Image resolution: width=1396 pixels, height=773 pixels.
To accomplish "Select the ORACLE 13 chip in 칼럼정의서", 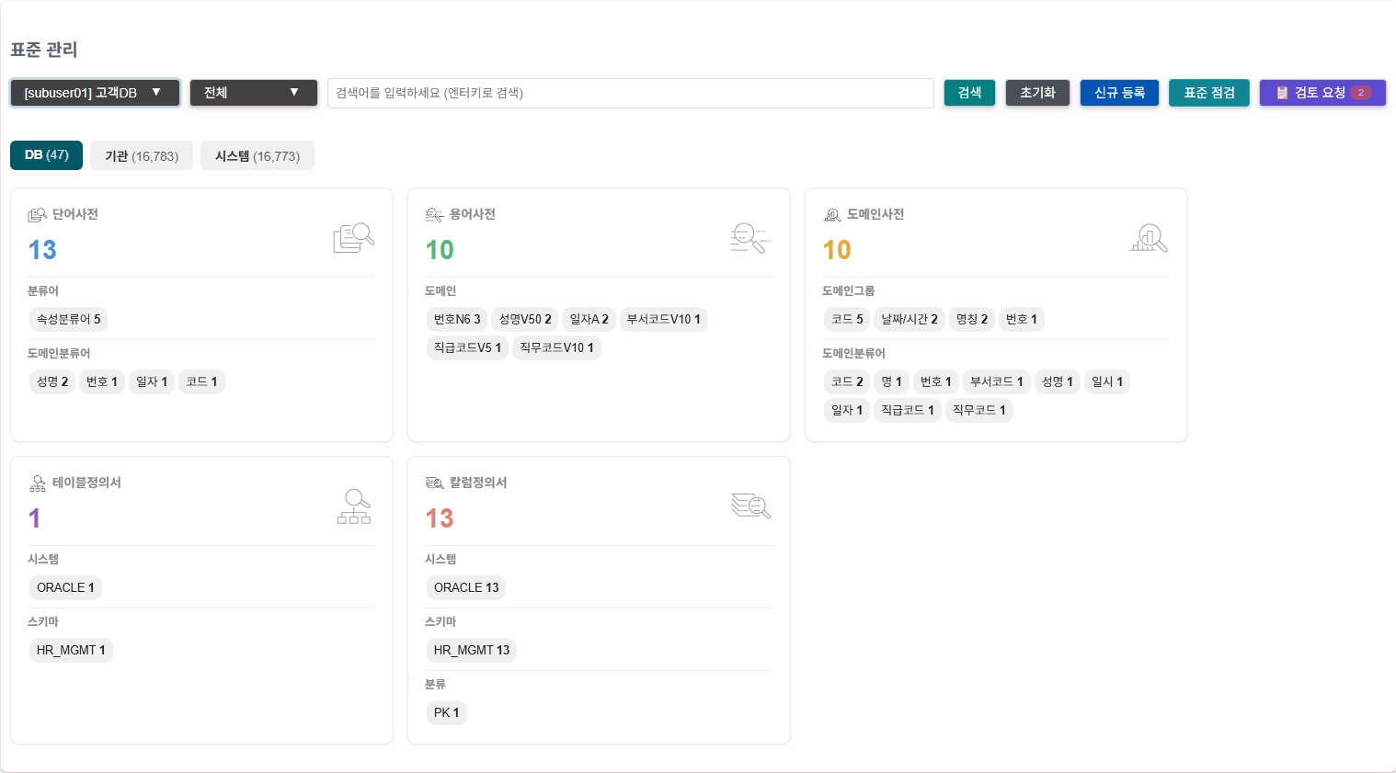I will [x=466, y=587].
